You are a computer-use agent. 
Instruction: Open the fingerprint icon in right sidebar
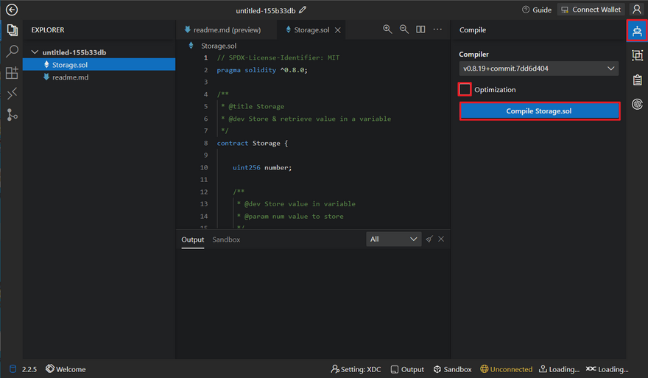[x=637, y=104]
